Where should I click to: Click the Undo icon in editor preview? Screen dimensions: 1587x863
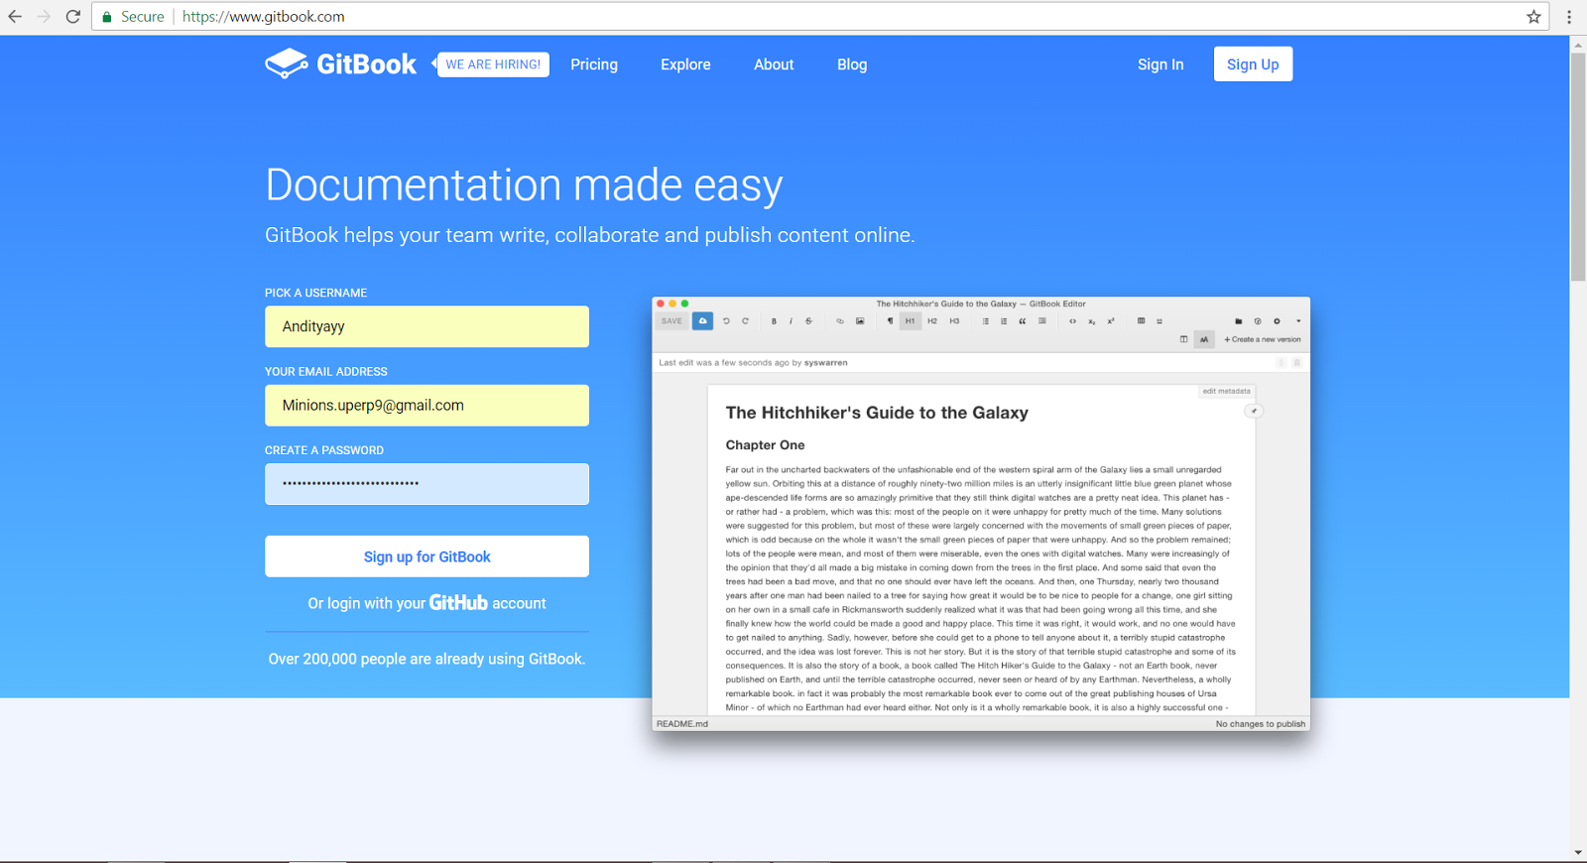[726, 321]
